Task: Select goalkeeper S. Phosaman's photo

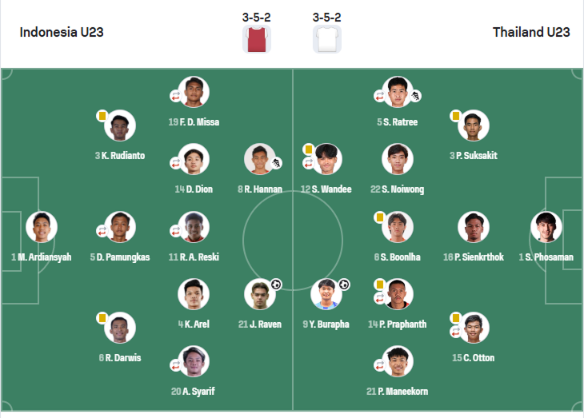Action: click(546, 227)
